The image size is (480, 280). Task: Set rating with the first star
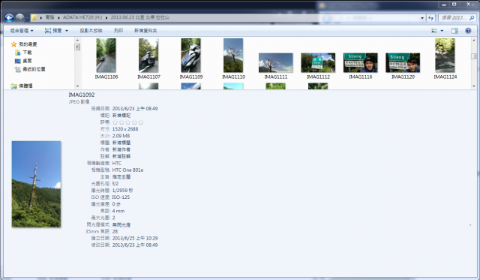pos(115,122)
